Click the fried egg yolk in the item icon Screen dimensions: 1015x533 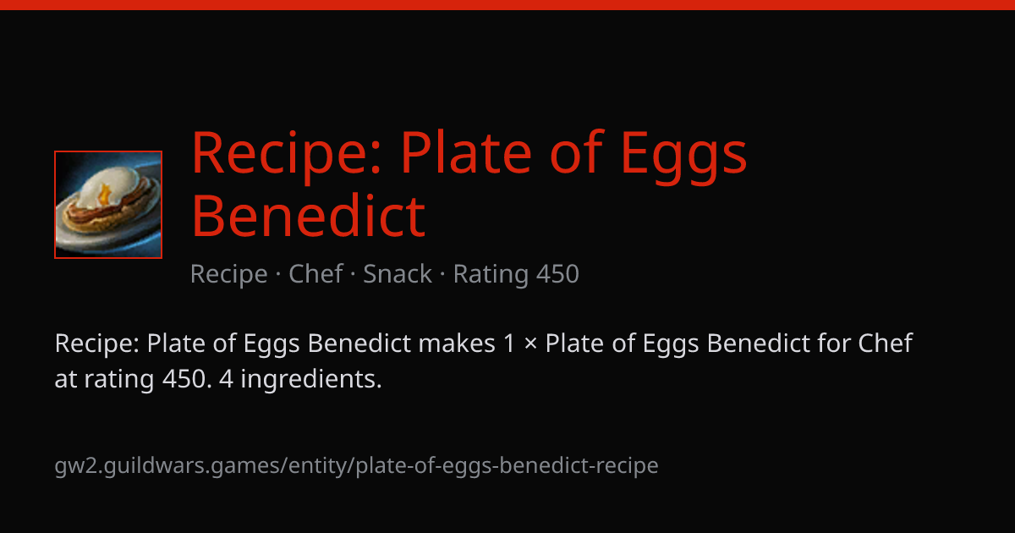click(104, 194)
